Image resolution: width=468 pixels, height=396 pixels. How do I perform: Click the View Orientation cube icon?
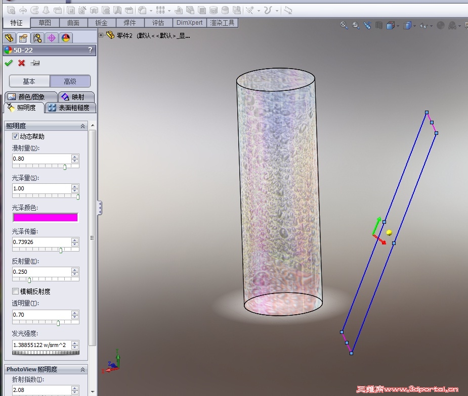[x=391, y=25]
